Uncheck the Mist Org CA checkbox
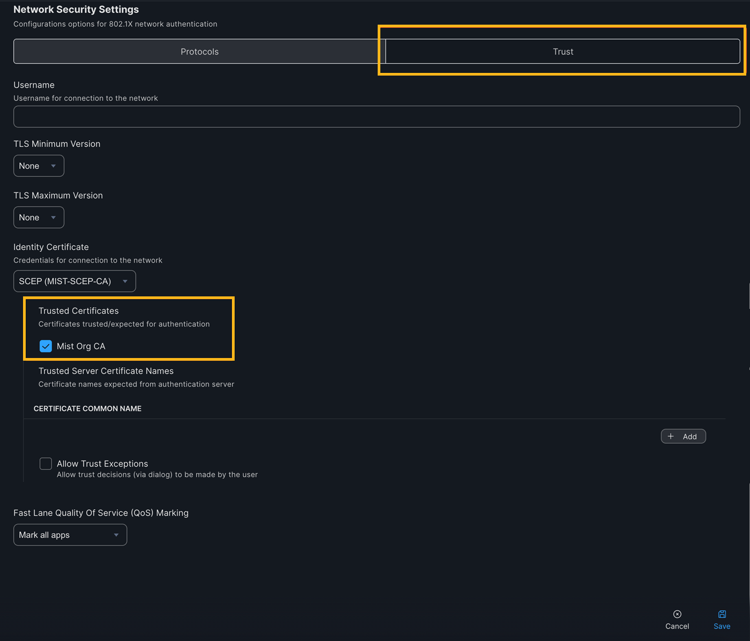The height and width of the screenshot is (641, 750). [46, 346]
